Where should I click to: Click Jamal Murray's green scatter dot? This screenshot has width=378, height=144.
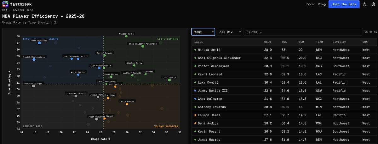(x=111, y=77)
